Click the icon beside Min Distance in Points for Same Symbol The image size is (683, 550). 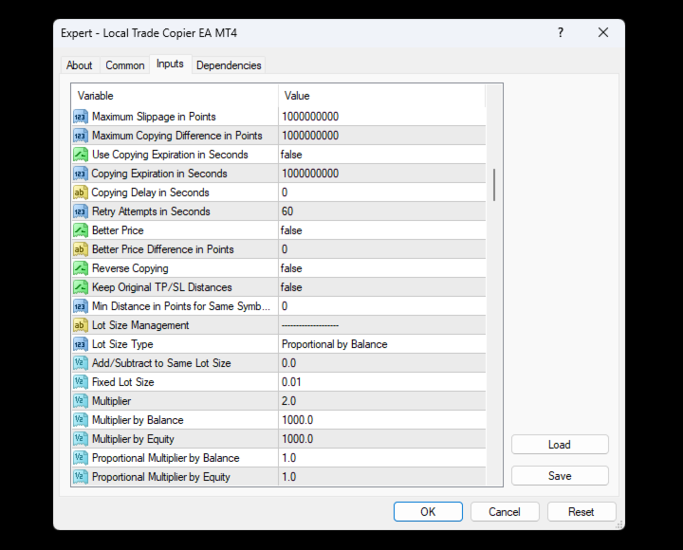[80, 306]
